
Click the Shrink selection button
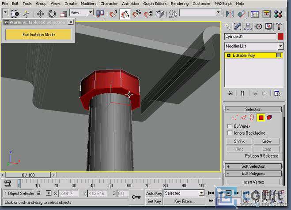pyautogui.click(x=239, y=141)
